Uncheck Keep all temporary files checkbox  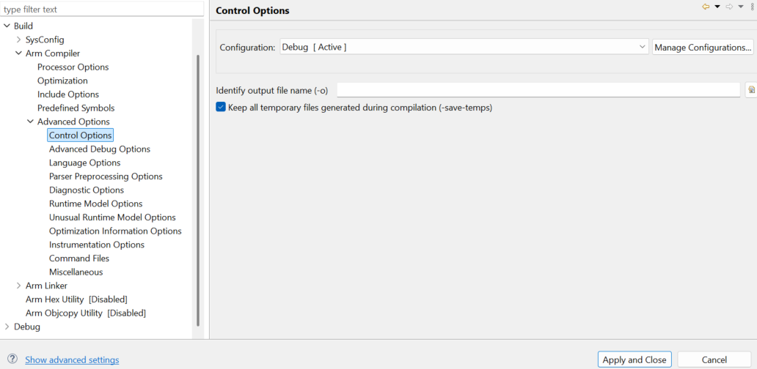click(221, 108)
